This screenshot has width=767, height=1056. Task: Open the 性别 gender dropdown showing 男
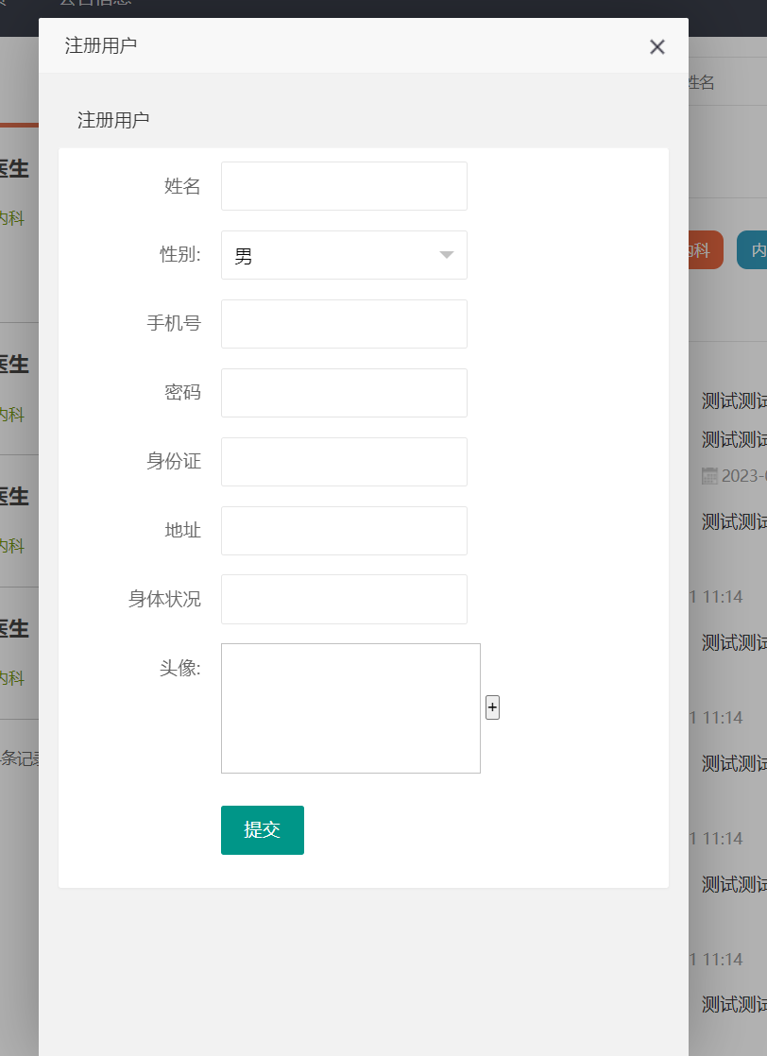(x=343, y=255)
